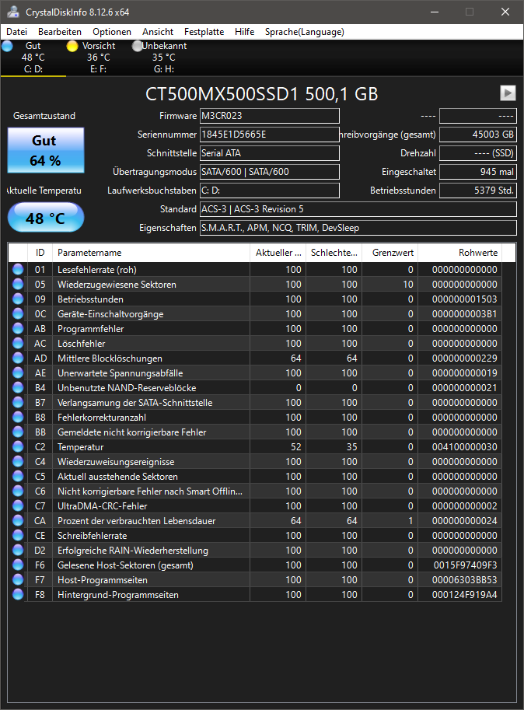524x710 pixels.
Task: Click status orb for Aktuell ausstehende Sektoren
Action: pyautogui.click(x=18, y=477)
